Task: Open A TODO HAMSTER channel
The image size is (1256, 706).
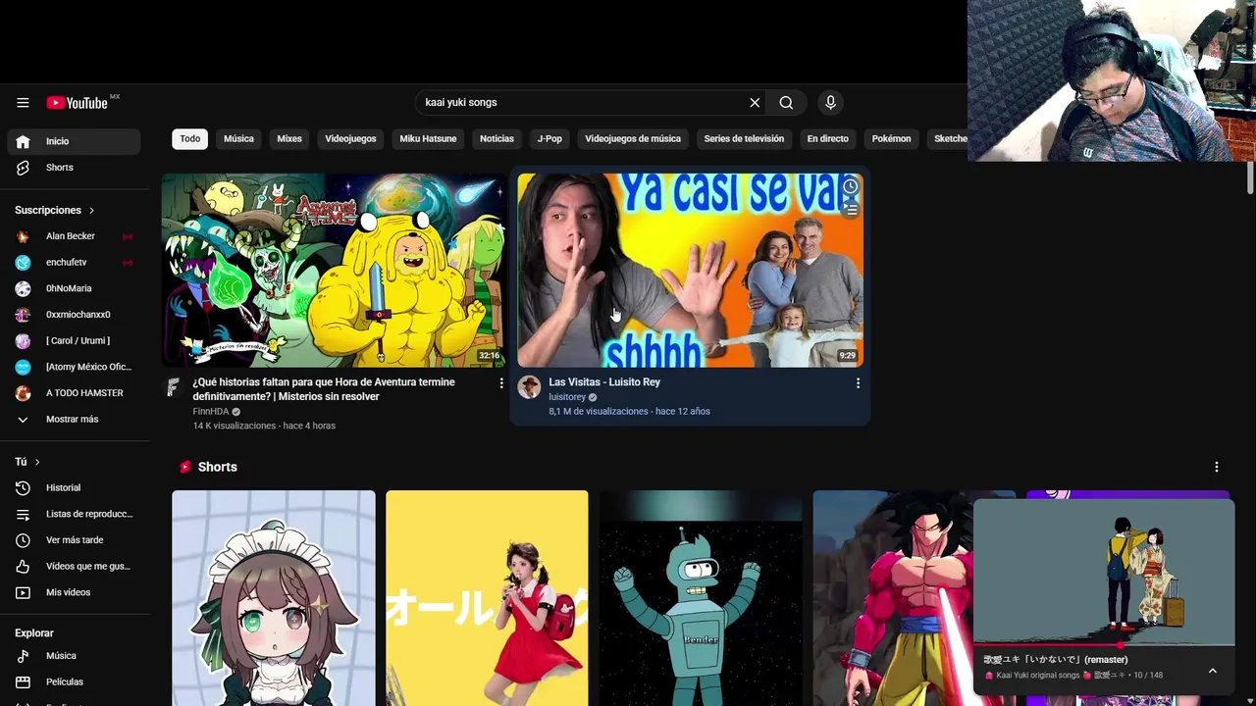Action: tap(75, 393)
